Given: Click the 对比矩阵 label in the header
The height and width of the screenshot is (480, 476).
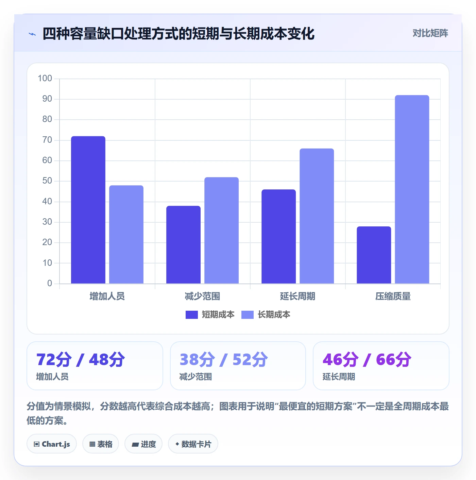Looking at the screenshot, I should [430, 33].
